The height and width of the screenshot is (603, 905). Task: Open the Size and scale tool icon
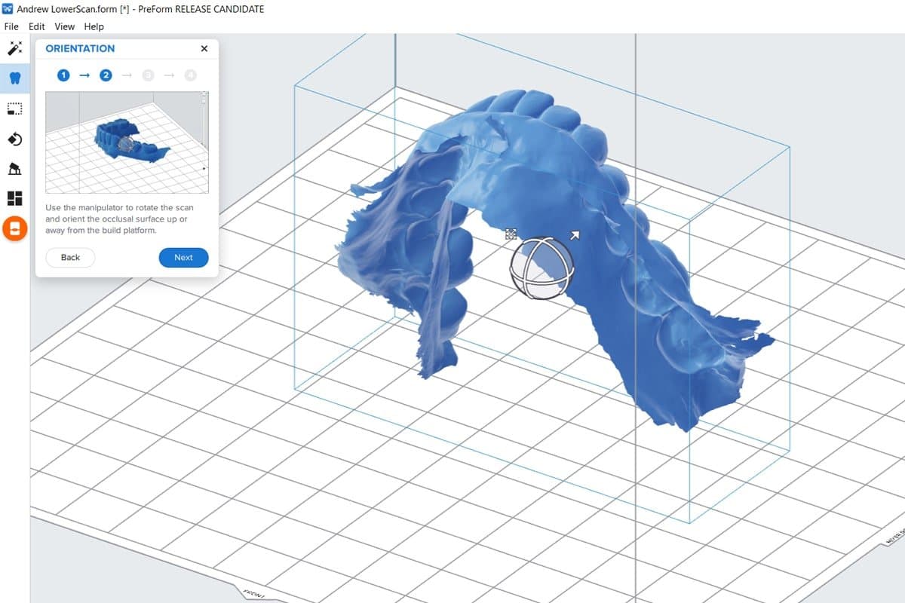click(x=16, y=108)
